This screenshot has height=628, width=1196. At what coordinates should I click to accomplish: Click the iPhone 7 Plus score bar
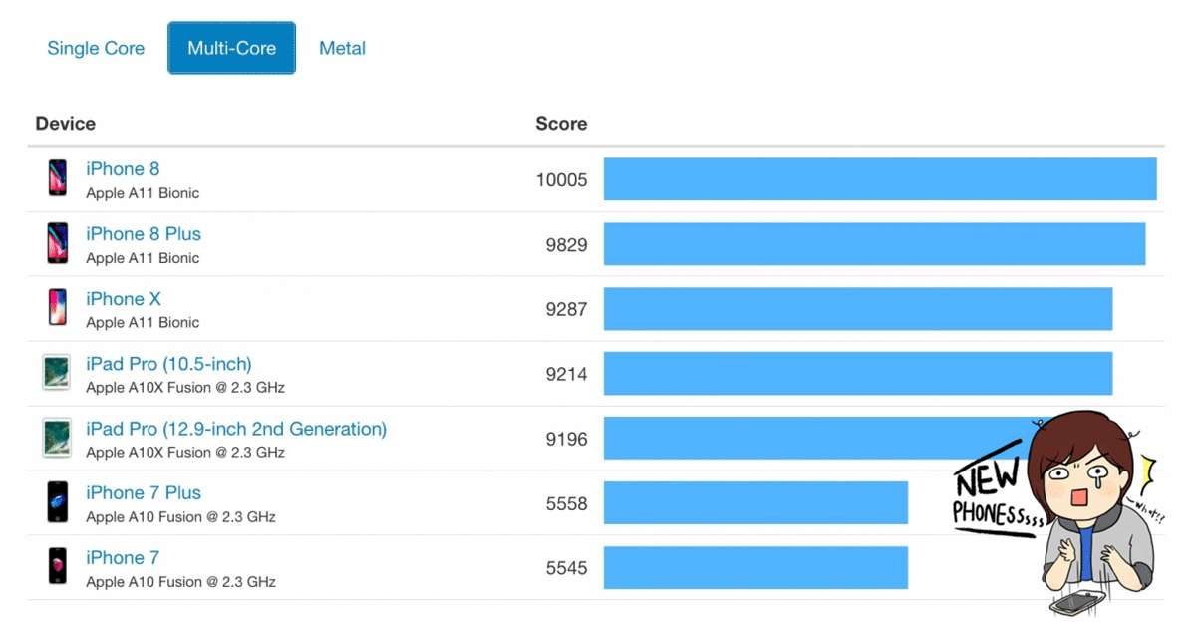pos(755,503)
